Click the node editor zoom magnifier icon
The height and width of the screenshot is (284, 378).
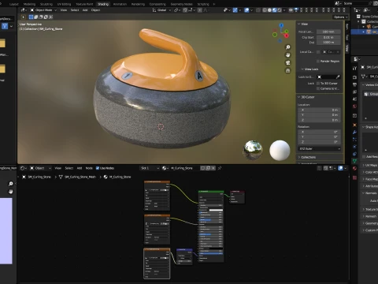11,184
